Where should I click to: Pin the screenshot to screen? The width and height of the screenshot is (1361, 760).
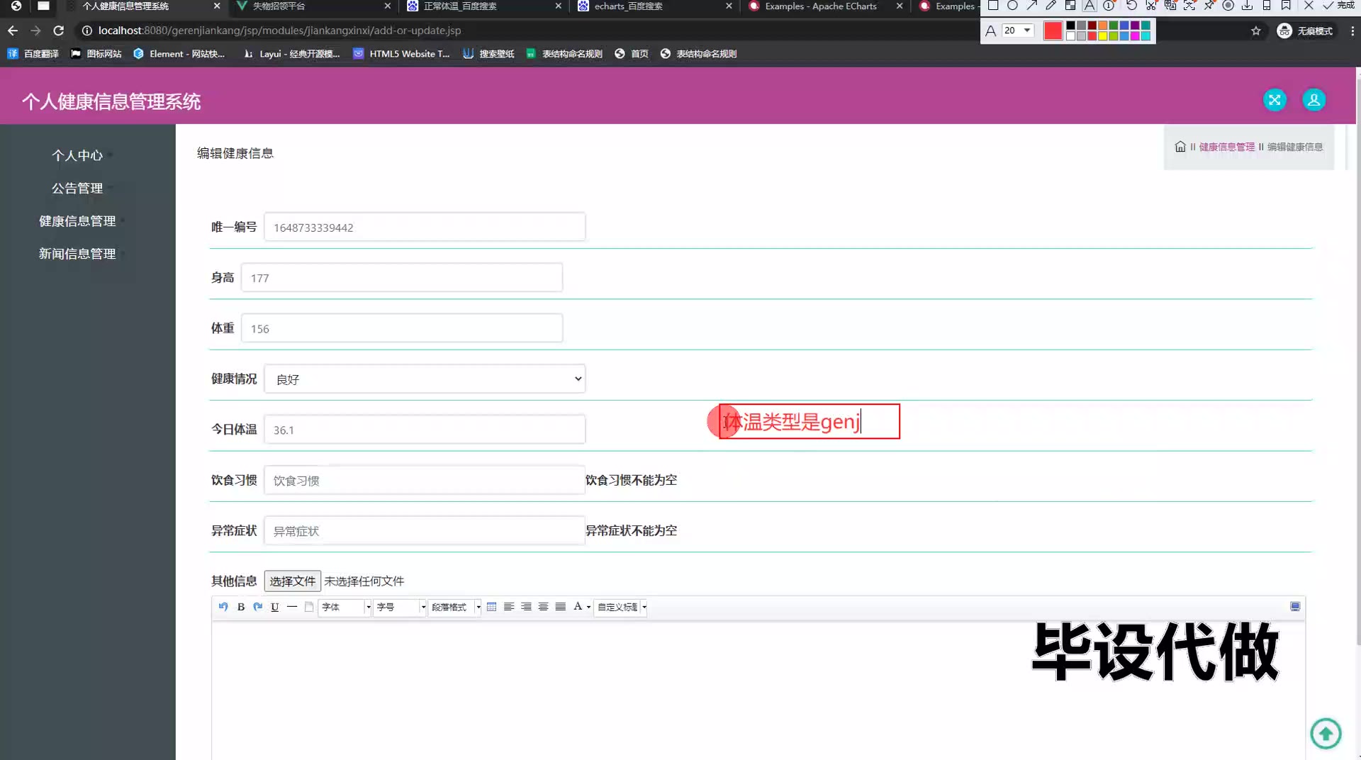pyautogui.click(x=1209, y=6)
